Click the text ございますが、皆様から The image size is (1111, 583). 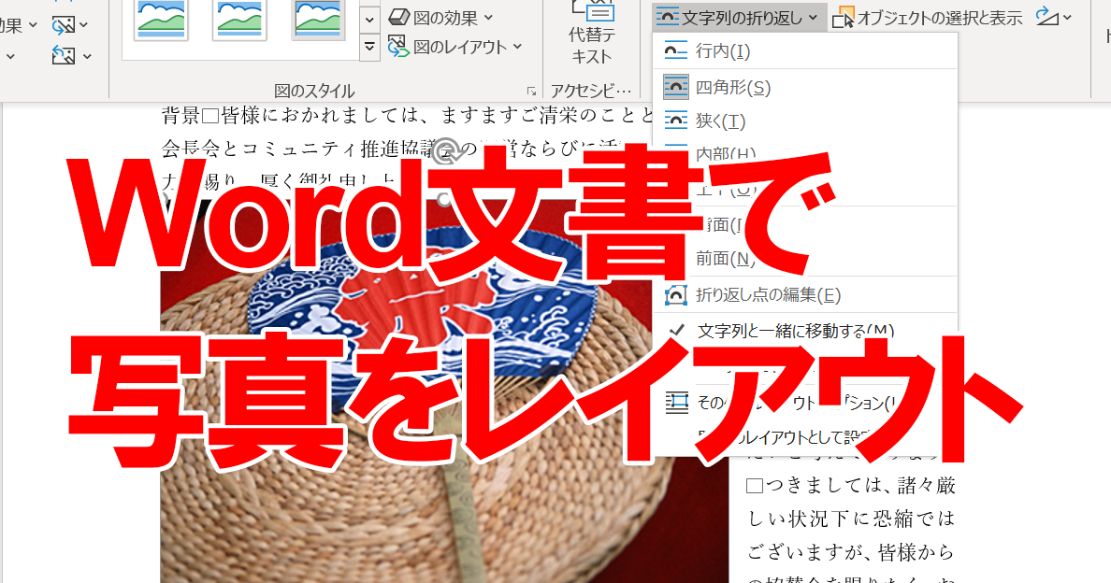click(851, 552)
